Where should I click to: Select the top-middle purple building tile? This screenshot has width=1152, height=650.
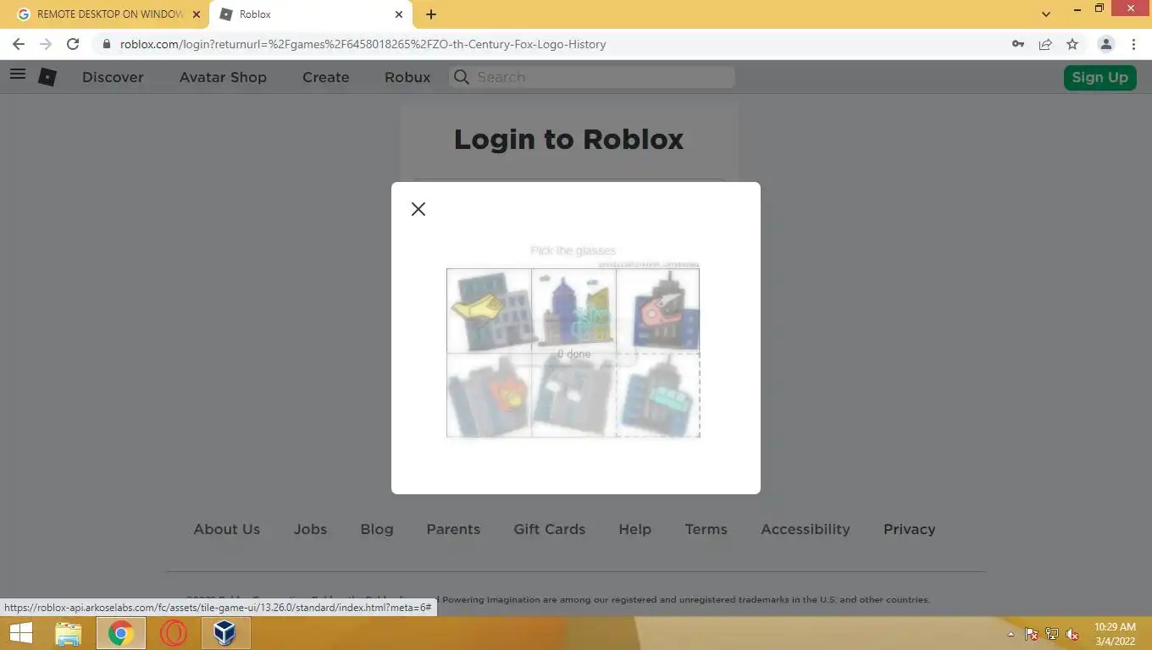click(x=573, y=311)
